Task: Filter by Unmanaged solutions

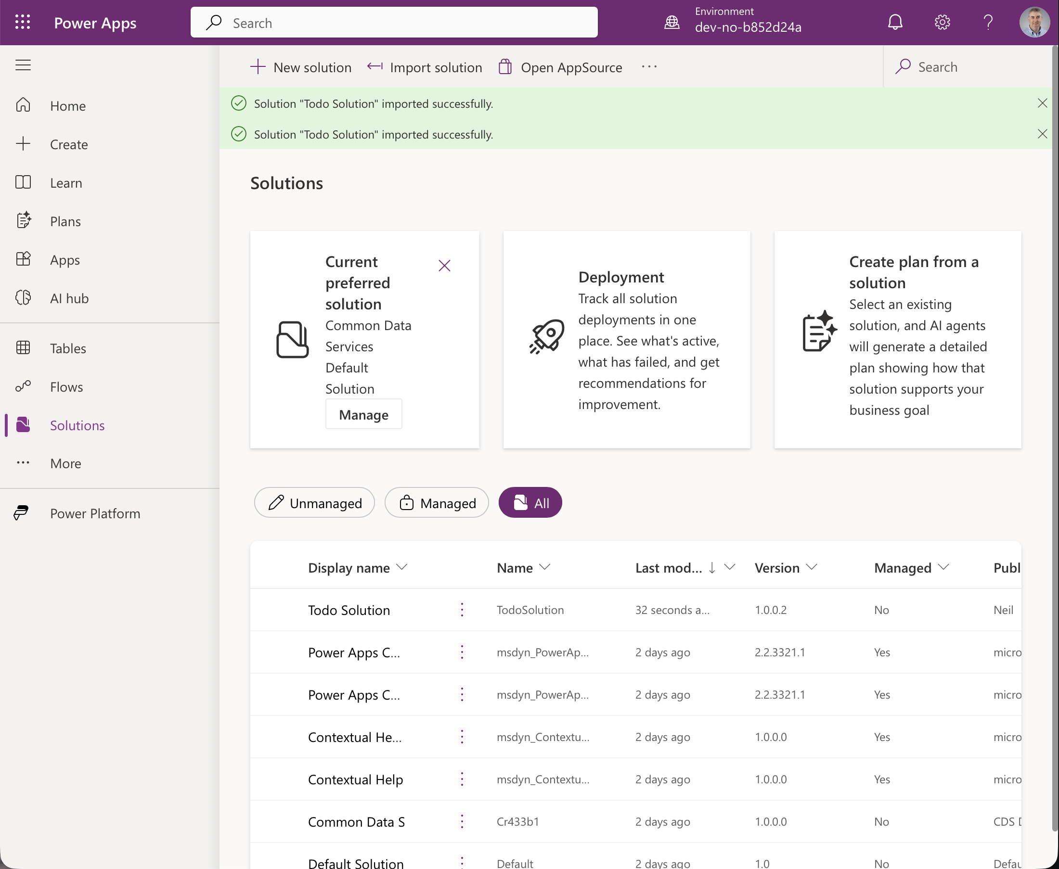Action: point(314,502)
